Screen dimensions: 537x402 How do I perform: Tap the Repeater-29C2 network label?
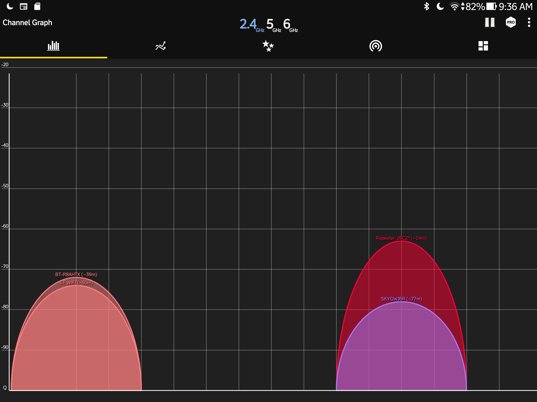pyautogui.click(x=401, y=238)
